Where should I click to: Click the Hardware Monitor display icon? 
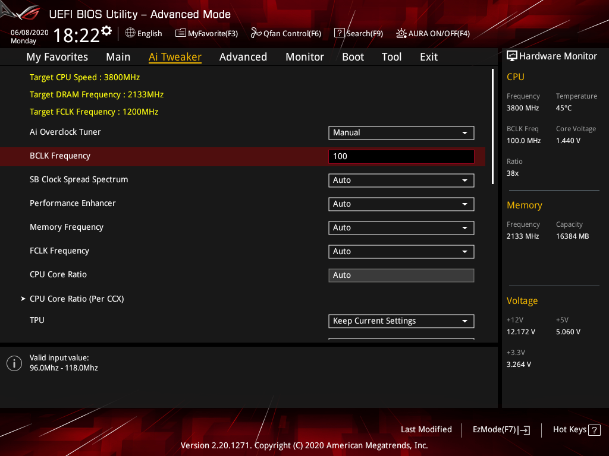coord(512,56)
